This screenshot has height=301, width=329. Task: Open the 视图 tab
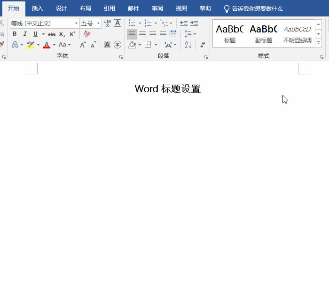click(181, 8)
